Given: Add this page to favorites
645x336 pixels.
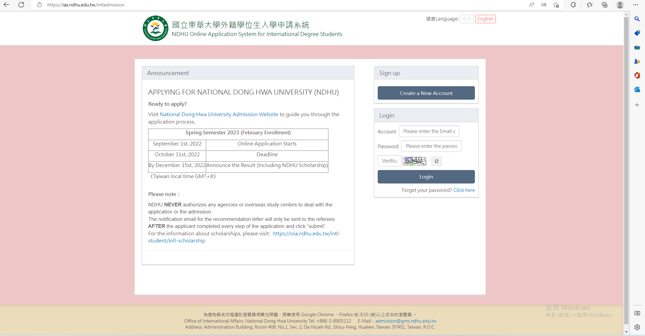Looking at the screenshot, I should point(556,5).
